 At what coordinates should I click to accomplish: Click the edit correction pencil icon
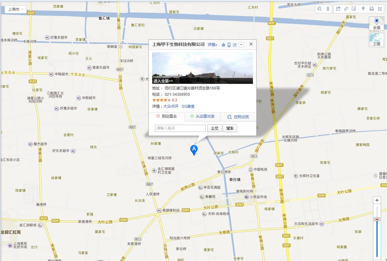235,45
